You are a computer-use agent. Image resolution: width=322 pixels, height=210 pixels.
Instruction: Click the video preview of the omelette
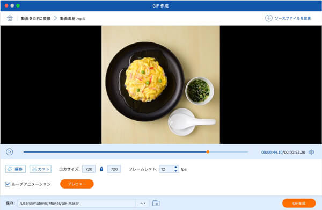(160, 85)
